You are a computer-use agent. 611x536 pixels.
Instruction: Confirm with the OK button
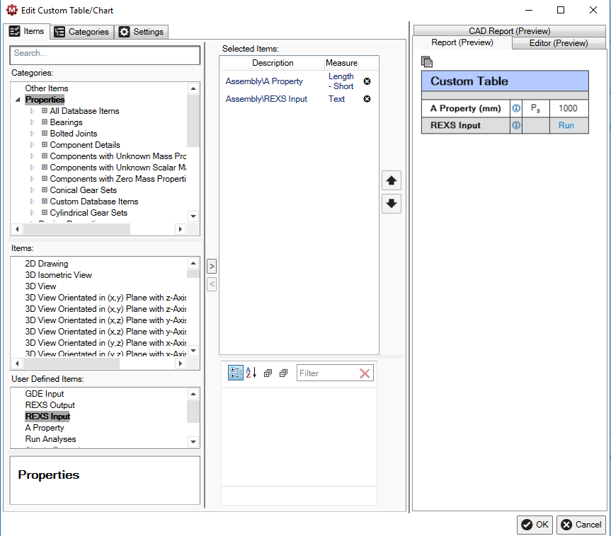(535, 525)
